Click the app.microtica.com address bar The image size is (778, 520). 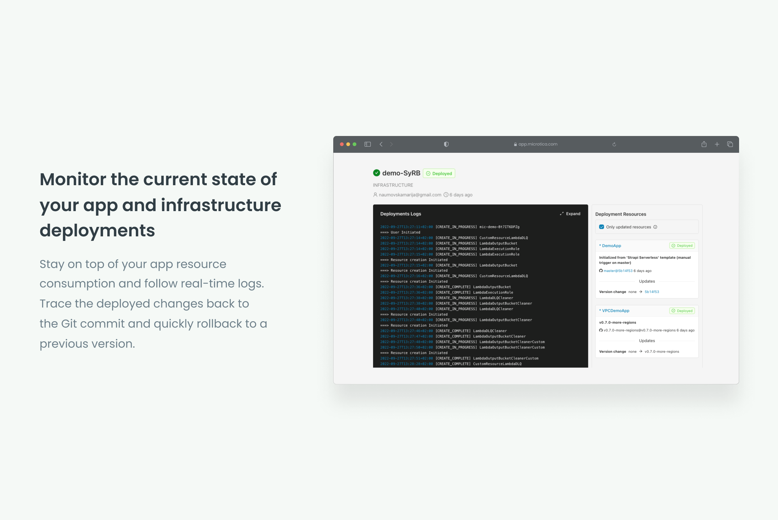[535, 144]
